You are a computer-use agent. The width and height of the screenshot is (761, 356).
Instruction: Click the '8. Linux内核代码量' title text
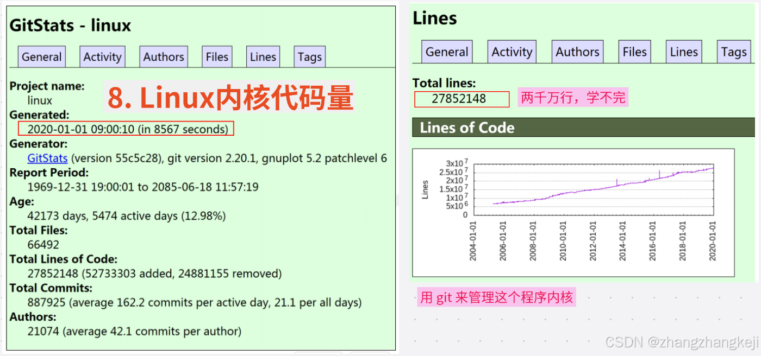(x=230, y=98)
